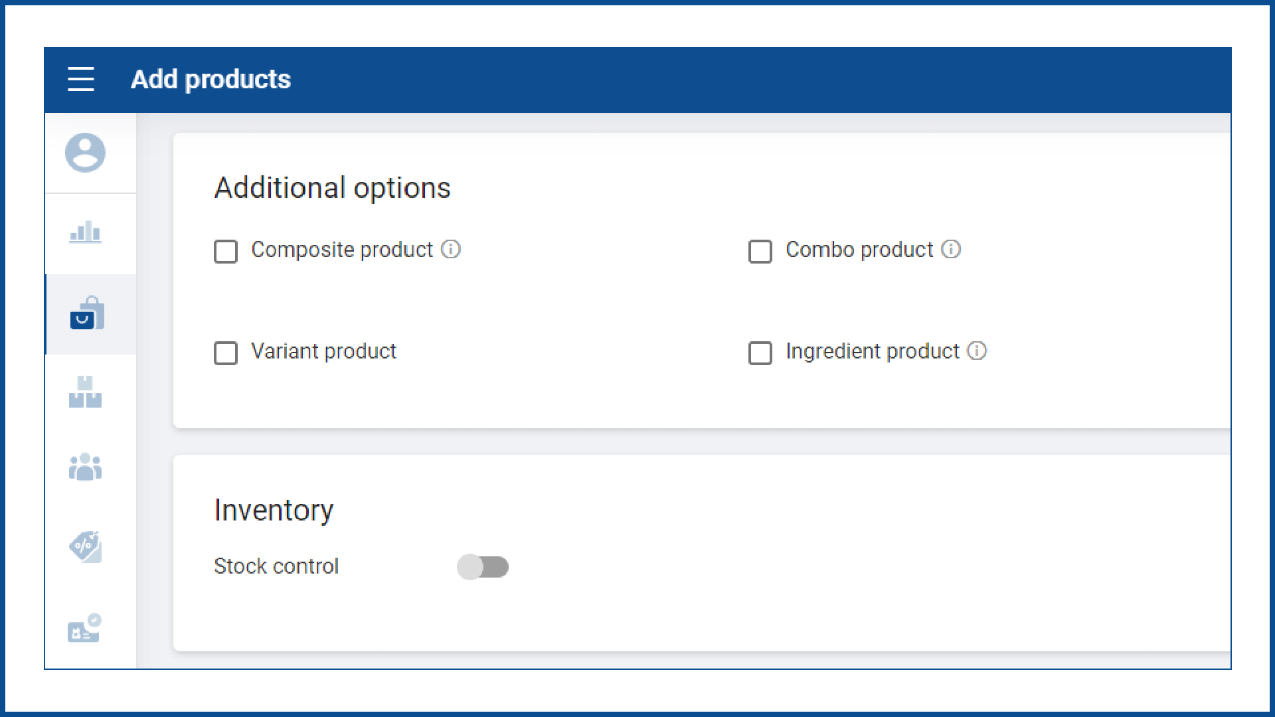Check the Composite product checkbox
Screen dimensions: 1275x717
coord(226,252)
